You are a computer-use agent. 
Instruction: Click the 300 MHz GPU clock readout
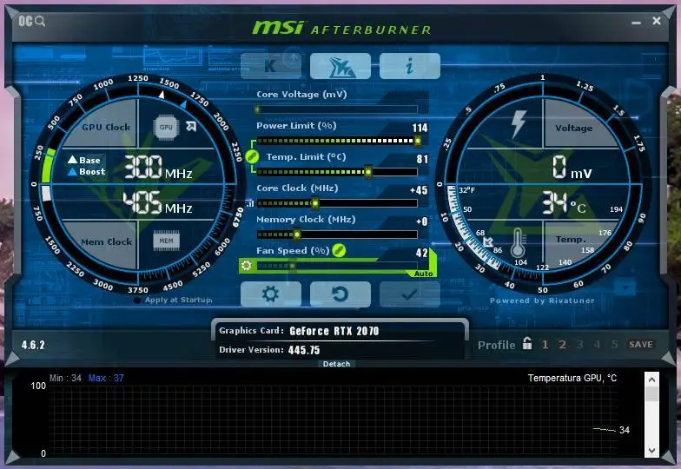pyautogui.click(x=158, y=168)
